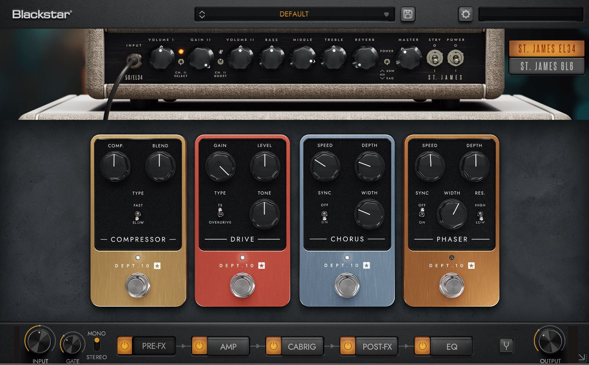Click the EQ power icon
The image size is (589, 365).
point(423,346)
